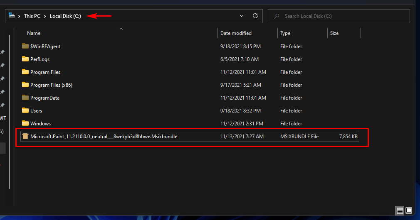
Task: Select the PerfLogs folder name
Action: pyautogui.click(x=40, y=59)
